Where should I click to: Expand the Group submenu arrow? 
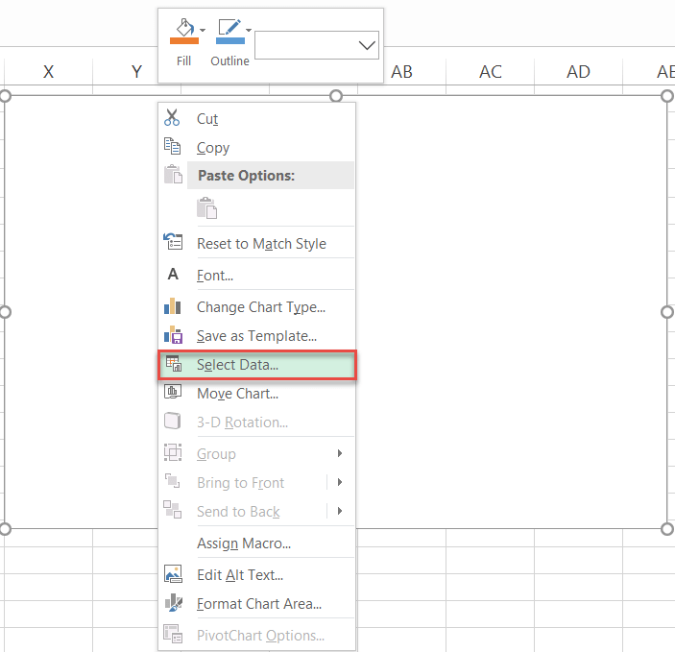coord(340,453)
